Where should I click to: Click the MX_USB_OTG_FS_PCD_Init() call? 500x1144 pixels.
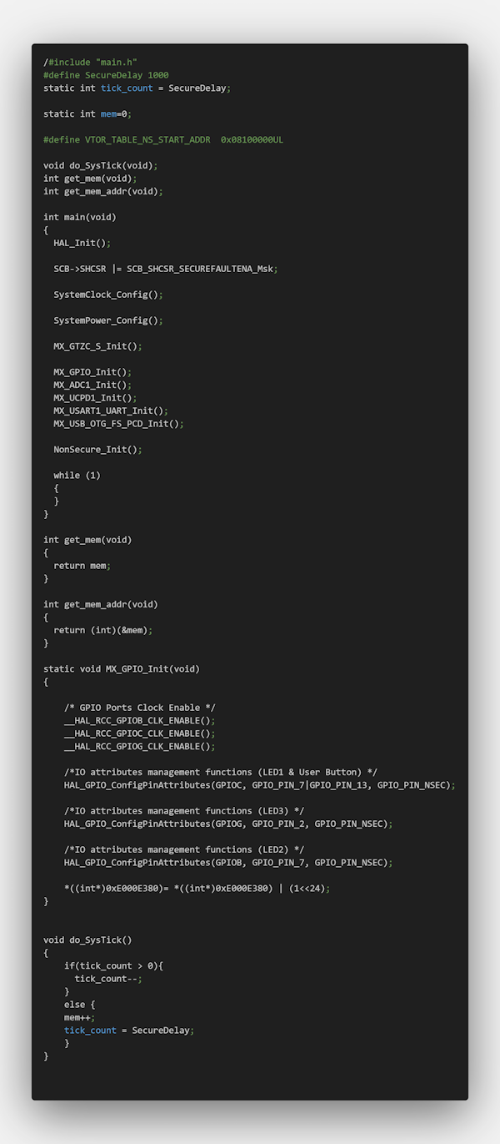pyautogui.click(x=118, y=423)
